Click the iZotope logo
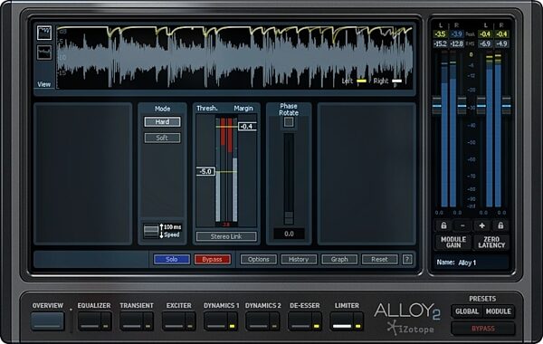This screenshot has height=344, width=543. pos(411,329)
